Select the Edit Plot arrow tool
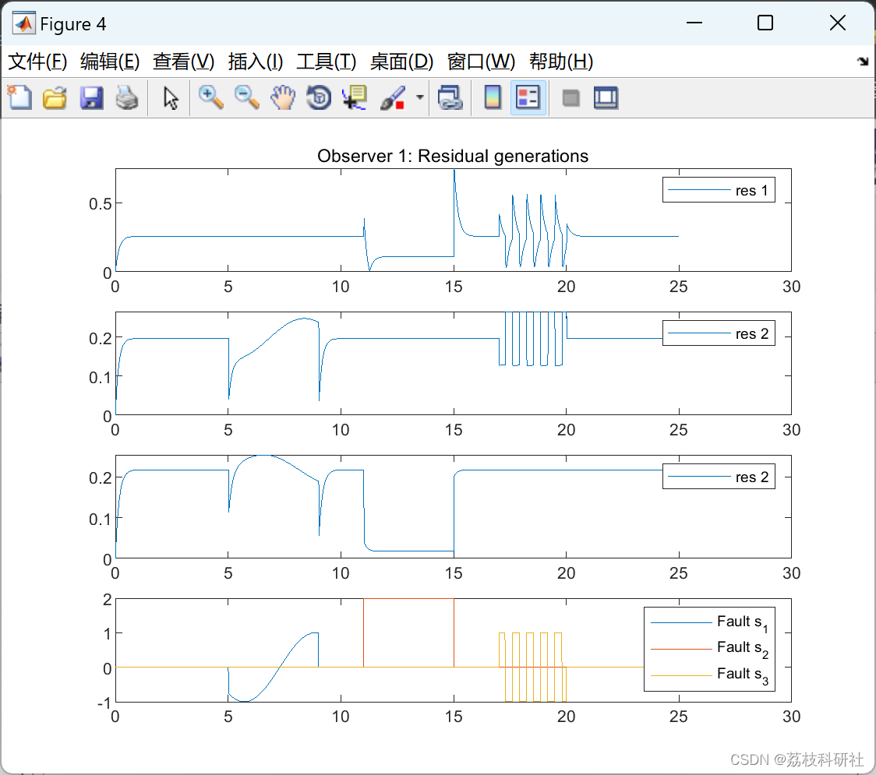The width and height of the screenshot is (876, 775). [171, 97]
